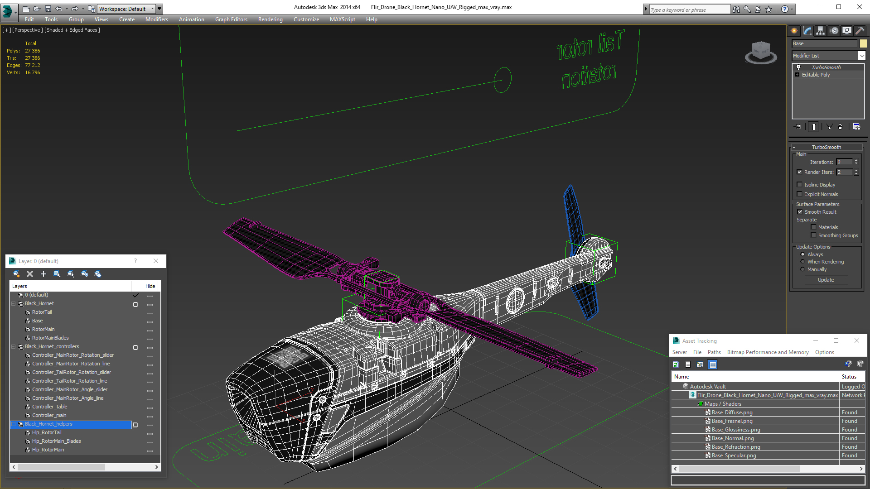Open the Display command panel tab

click(x=846, y=31)
